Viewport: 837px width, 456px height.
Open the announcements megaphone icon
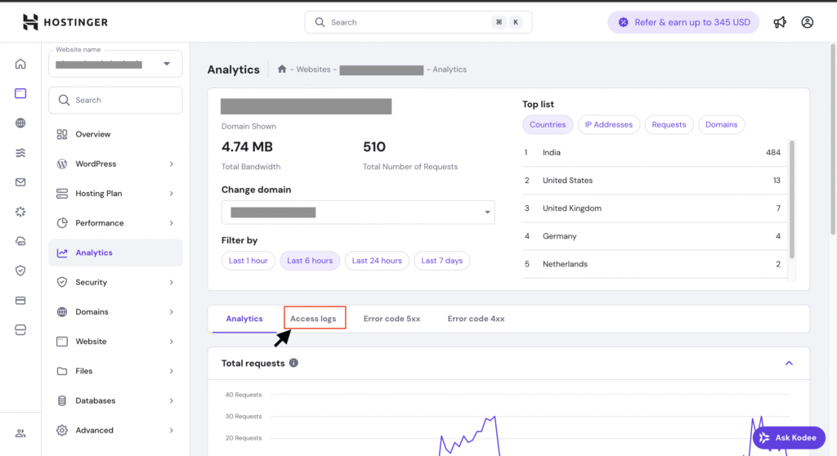780,22
